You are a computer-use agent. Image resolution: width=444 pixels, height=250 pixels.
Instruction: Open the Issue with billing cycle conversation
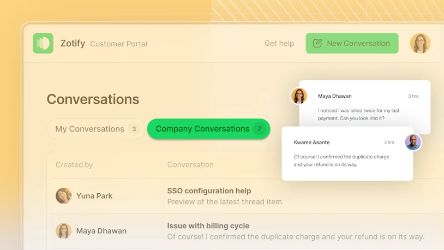point(208,226)
